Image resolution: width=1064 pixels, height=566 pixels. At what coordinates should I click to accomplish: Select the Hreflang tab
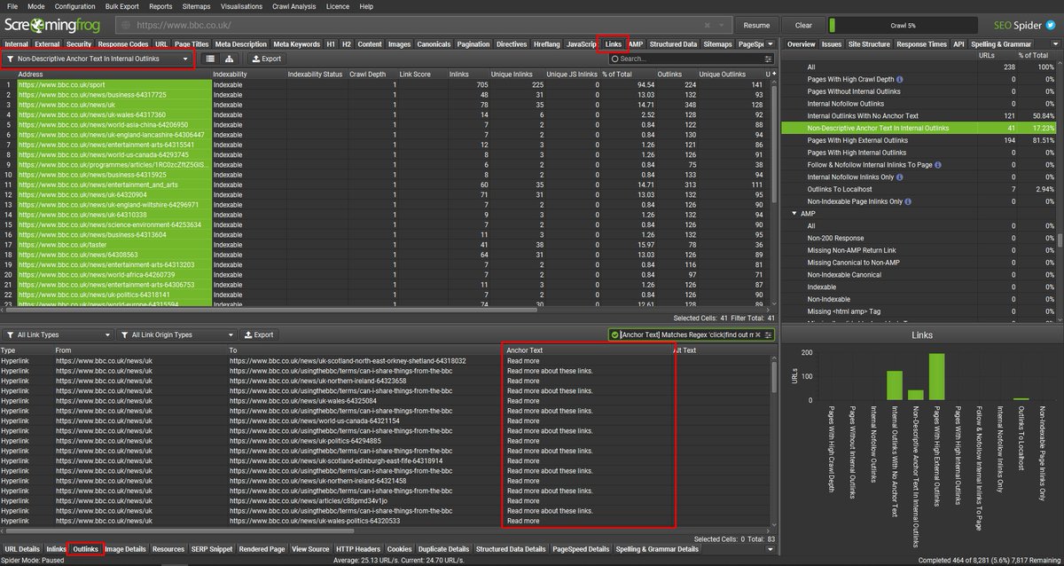(545, 43)
